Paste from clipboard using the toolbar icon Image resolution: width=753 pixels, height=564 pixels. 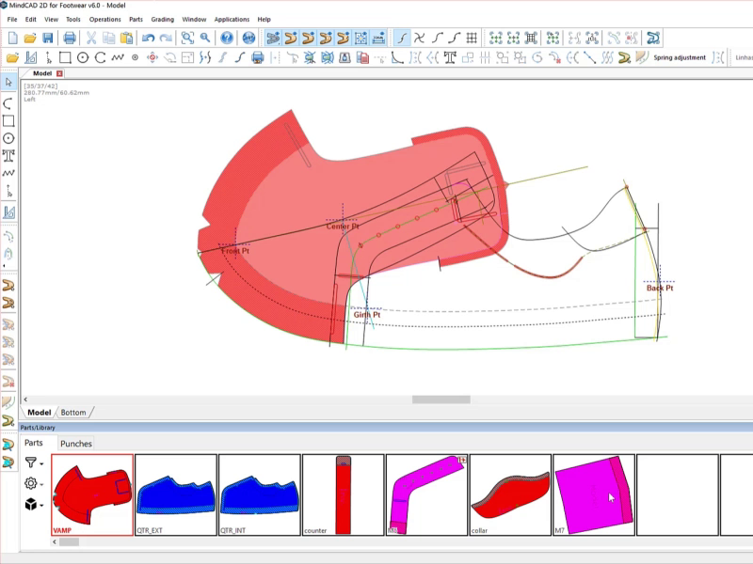[x=126, y=38]
